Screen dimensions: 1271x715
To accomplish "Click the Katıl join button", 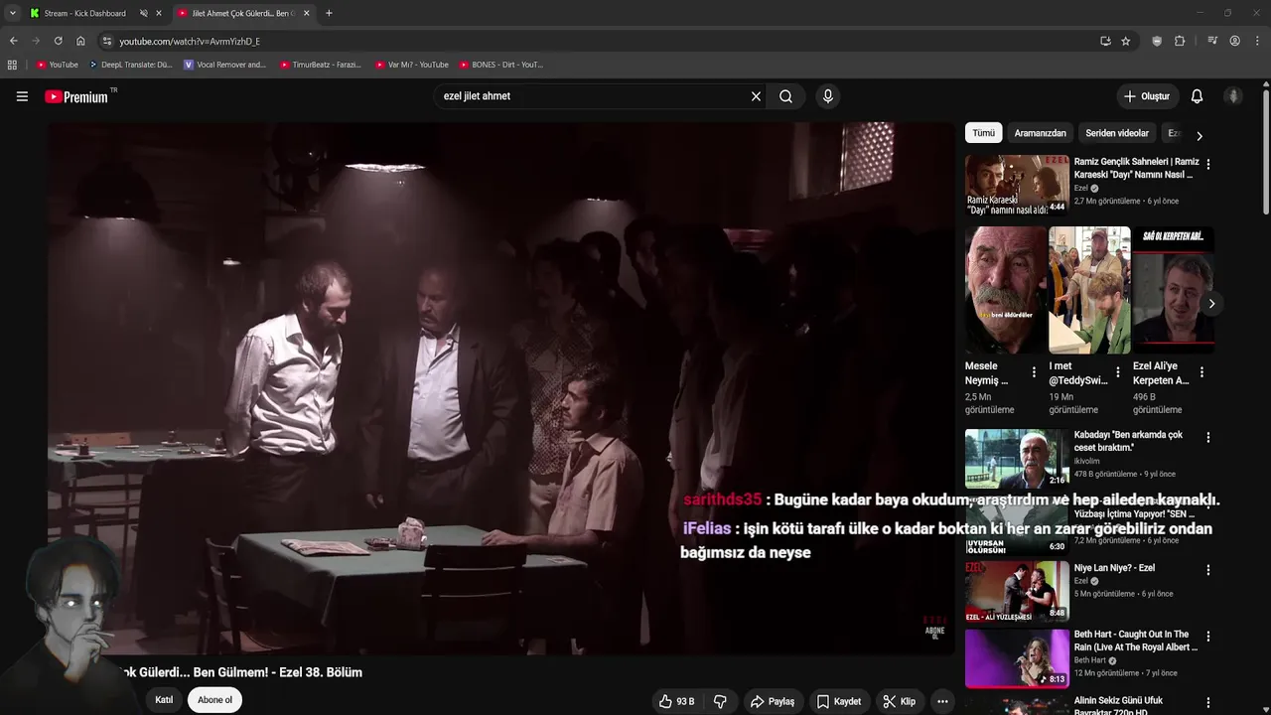I will point(164,700).
